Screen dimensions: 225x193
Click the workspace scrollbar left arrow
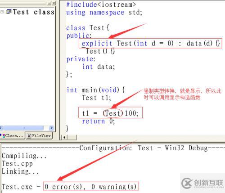click(1, 128)
